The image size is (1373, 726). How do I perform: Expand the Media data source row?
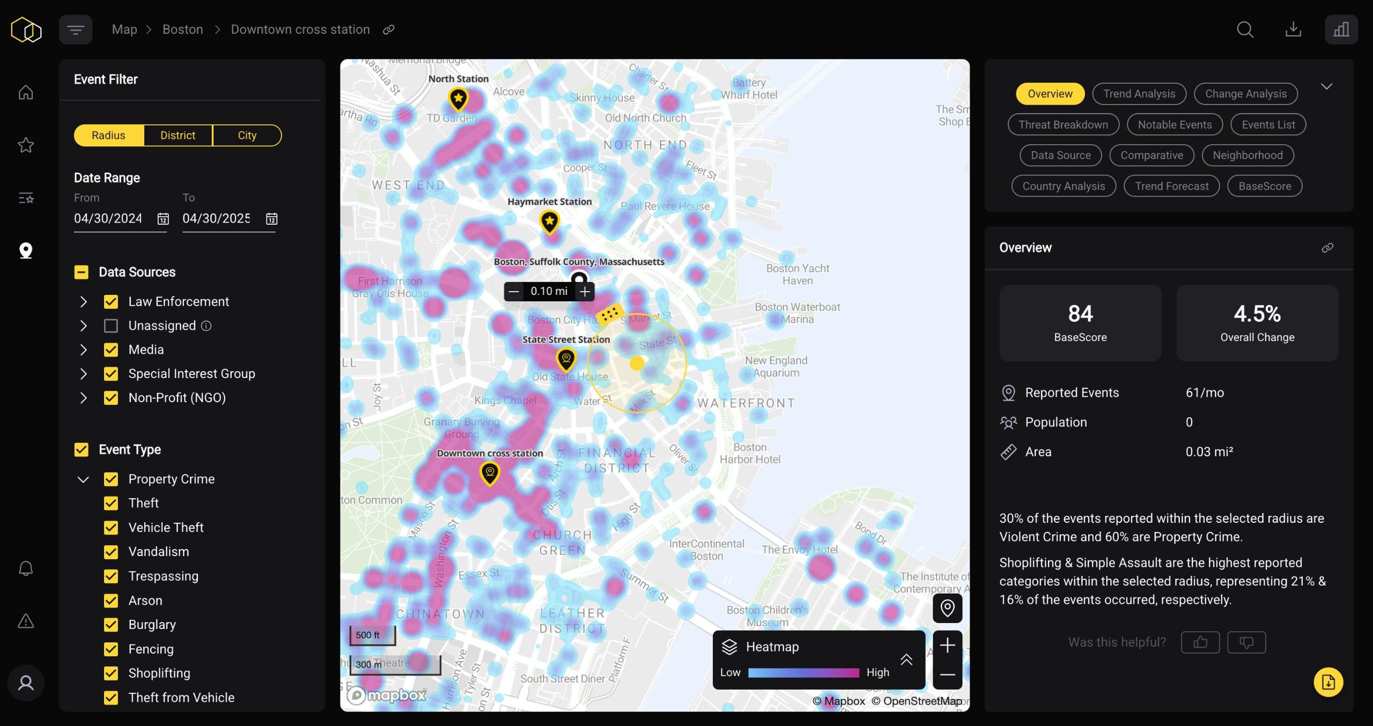[x=83, y=350]
